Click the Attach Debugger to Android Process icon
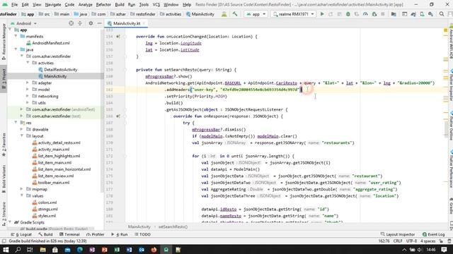453x254 pixels. point(374,14)
